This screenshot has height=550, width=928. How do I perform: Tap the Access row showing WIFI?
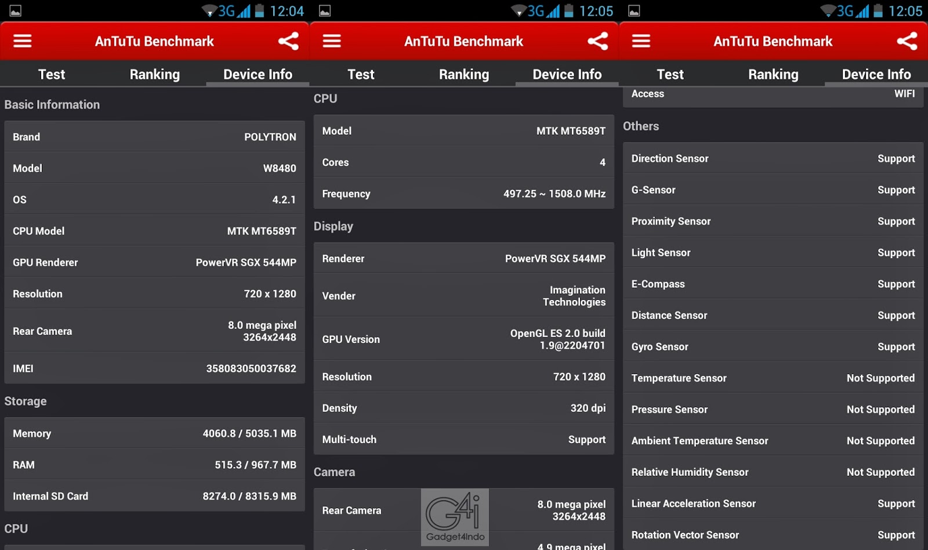(773, 96)
